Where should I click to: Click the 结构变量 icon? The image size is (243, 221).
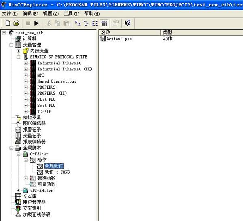coord(19,118)
